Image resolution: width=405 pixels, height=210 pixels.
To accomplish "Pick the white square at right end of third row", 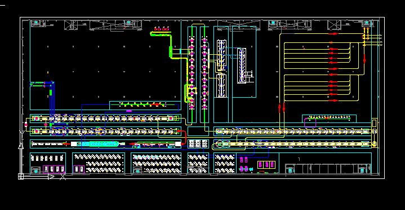I will (178, 144).
